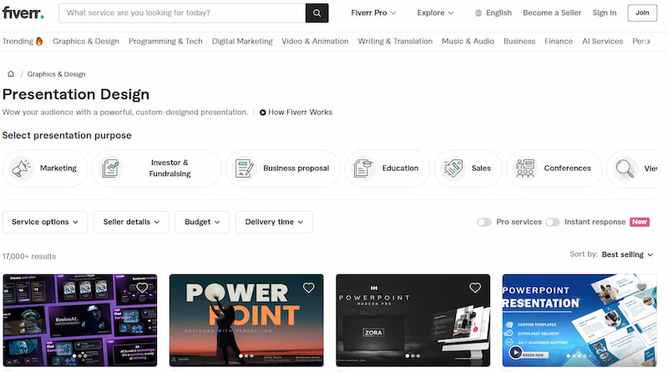Select the Education purpose chip
The image size is (668, 372).
(387, 168)
